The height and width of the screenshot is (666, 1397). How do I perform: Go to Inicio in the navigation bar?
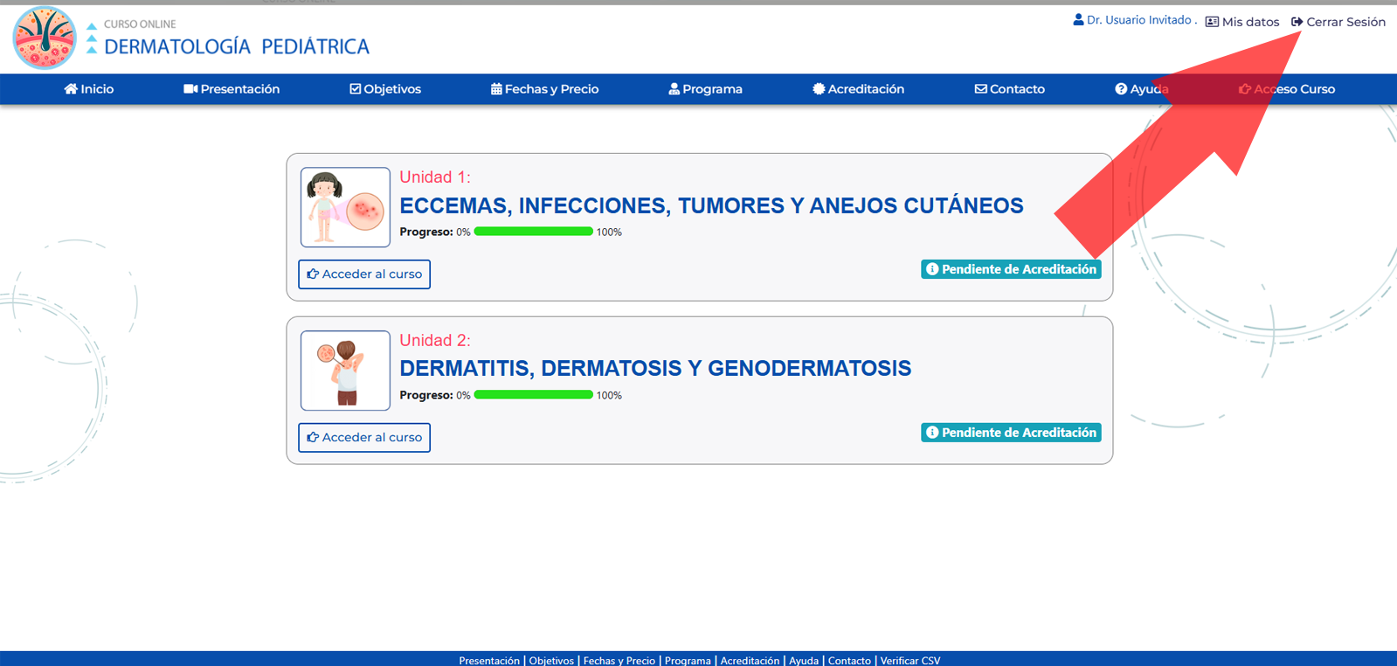[89, 89]
